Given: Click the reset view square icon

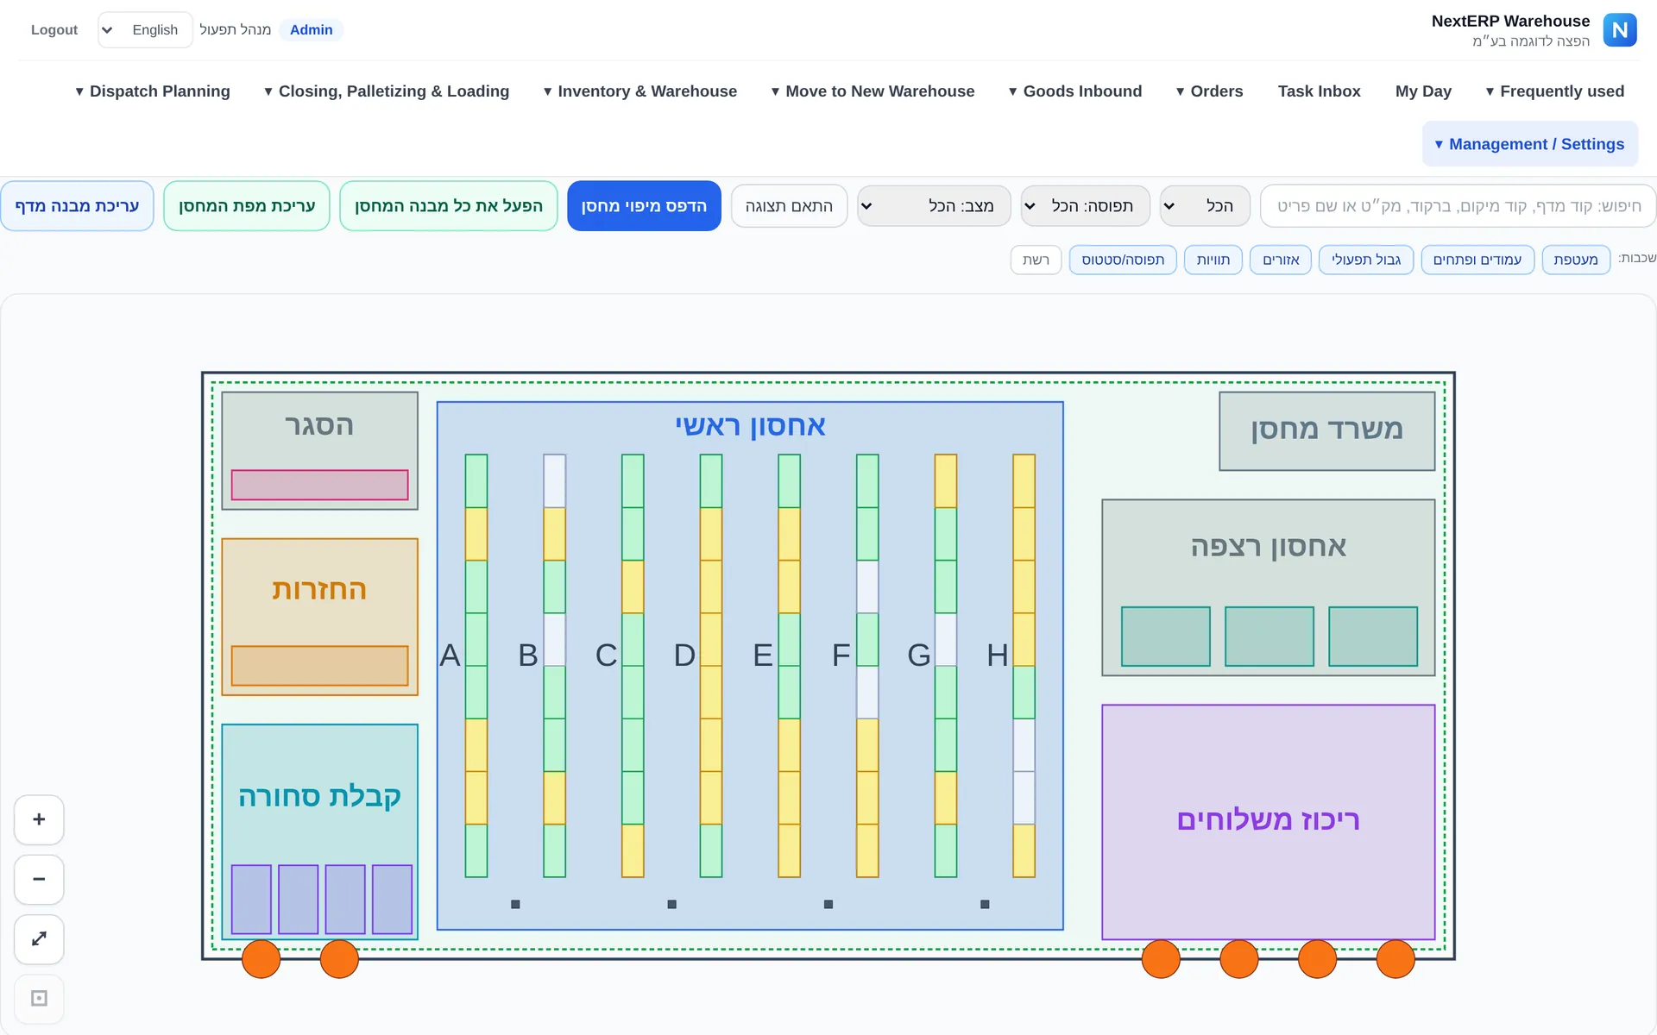Looking at the screenshot, I should (x=39, y=998).
